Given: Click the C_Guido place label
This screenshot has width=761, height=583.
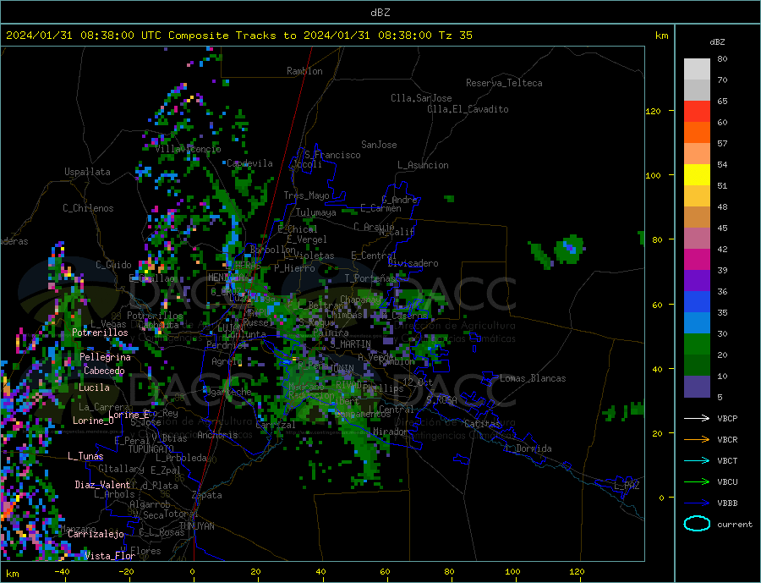Looking at the screenshot, I should point(113,265).
